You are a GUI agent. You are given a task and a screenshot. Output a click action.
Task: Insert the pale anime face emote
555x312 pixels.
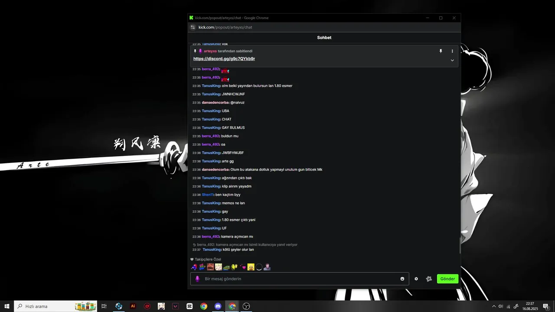point(219,267)
